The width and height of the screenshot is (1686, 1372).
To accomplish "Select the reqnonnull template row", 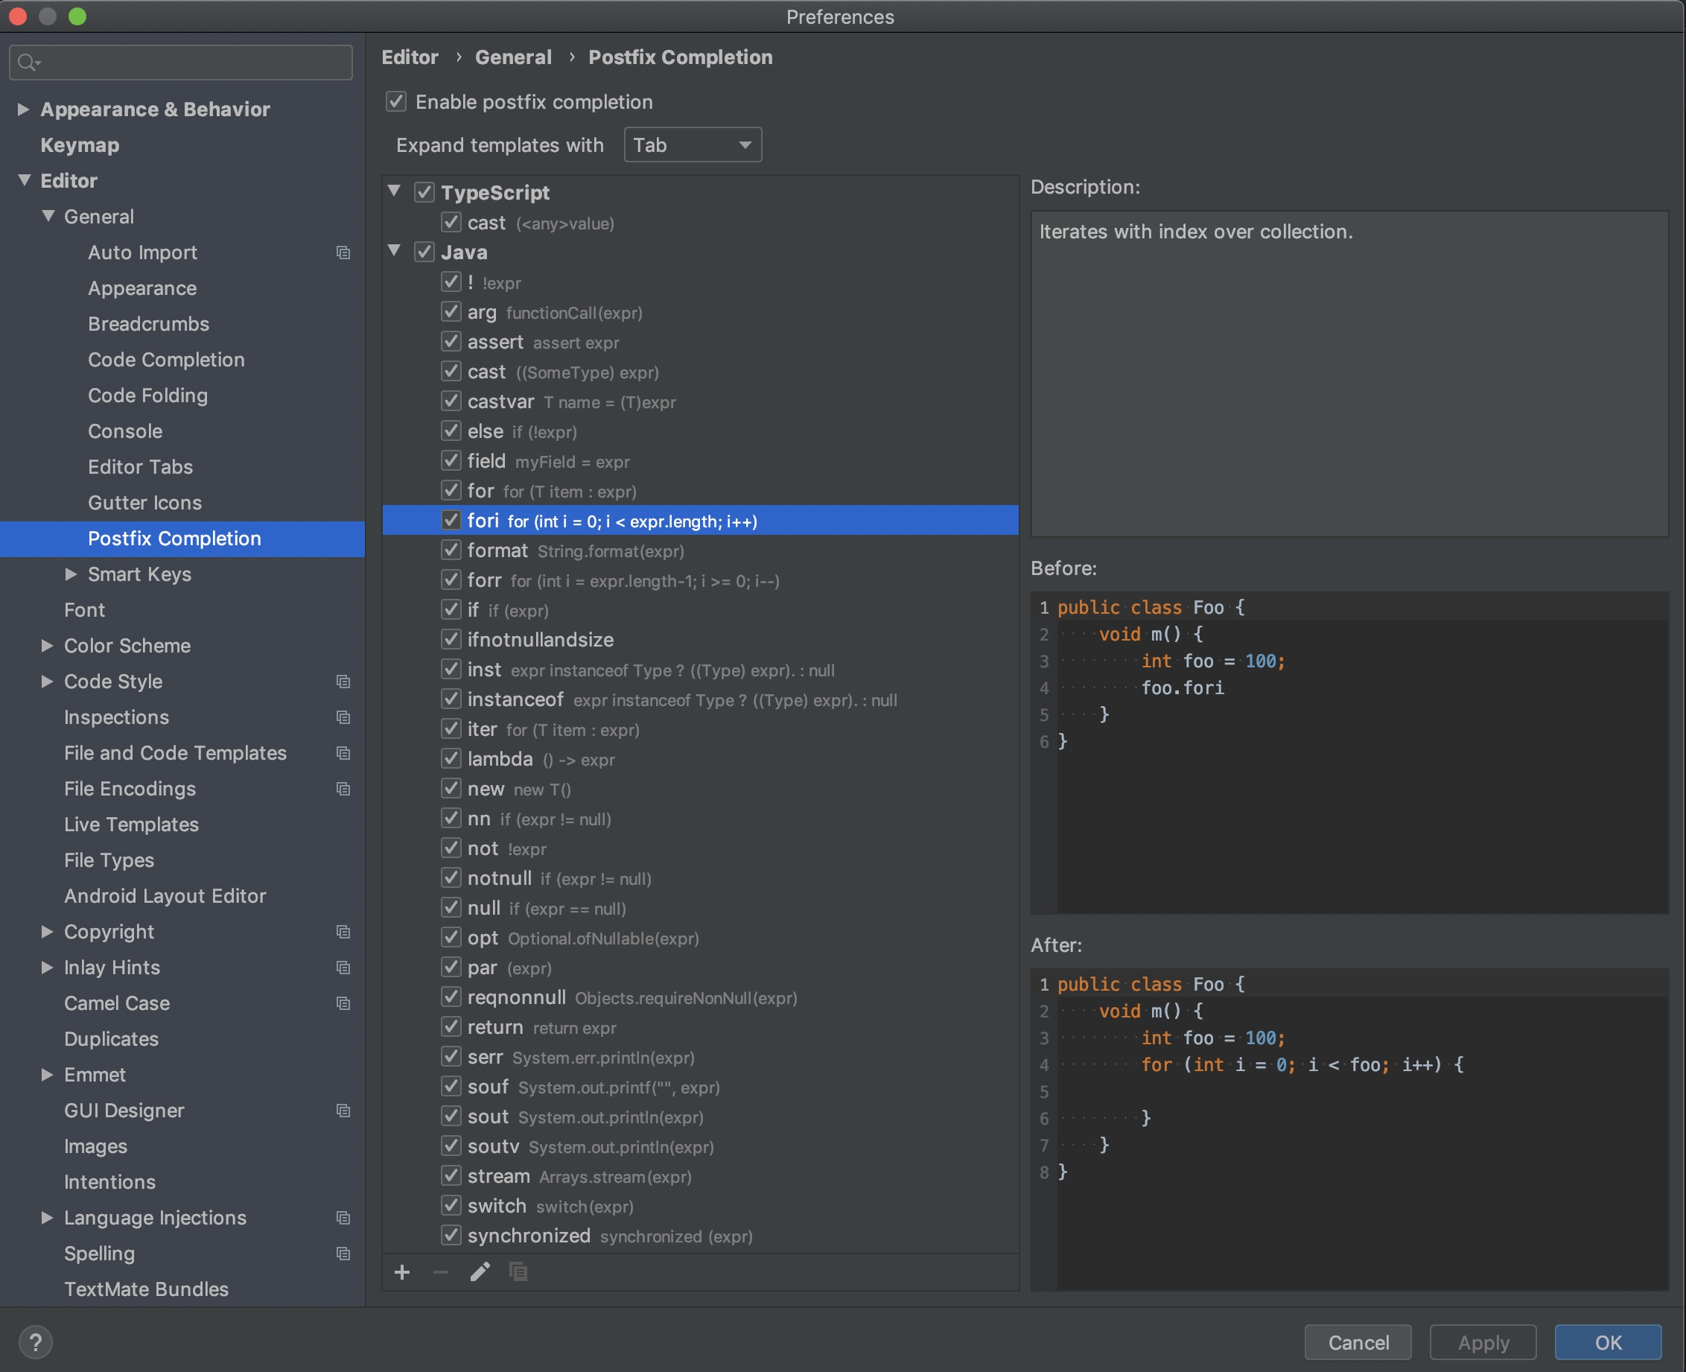I will point(700,997).
